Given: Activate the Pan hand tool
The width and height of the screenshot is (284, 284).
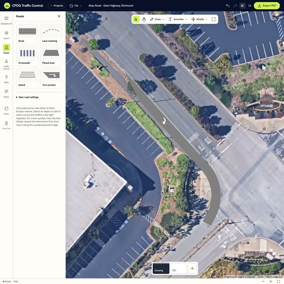Looking at the screenshot, I should click(x=144, y=19).
